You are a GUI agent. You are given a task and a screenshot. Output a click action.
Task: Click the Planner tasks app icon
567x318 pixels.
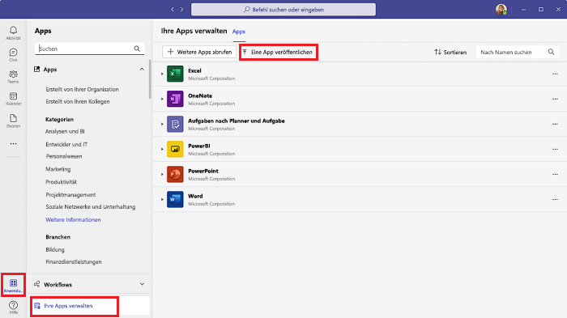[x=175, y=124]
